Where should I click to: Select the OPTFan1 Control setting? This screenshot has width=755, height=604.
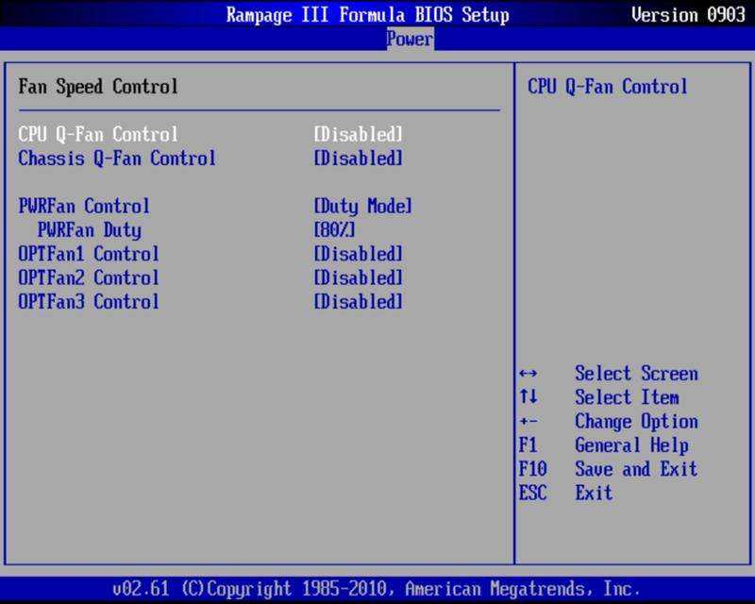point(89,254)
